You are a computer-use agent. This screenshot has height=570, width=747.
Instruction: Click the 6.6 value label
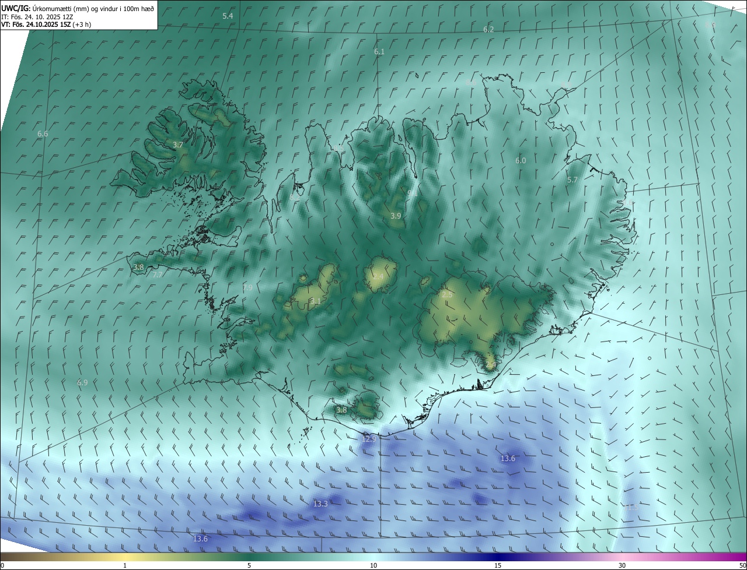[x=43, y=134]
